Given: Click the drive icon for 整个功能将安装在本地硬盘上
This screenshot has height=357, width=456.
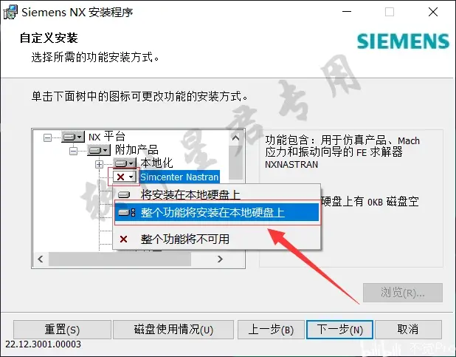Looking at the screenshot, I should (127, 213).
